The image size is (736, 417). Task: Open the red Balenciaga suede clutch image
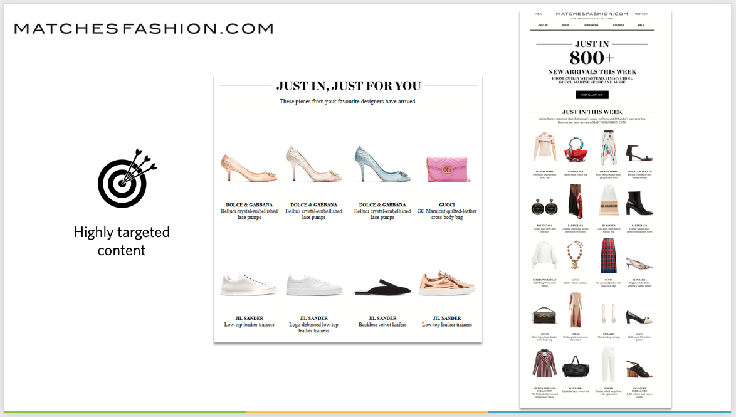coord(576,150)
